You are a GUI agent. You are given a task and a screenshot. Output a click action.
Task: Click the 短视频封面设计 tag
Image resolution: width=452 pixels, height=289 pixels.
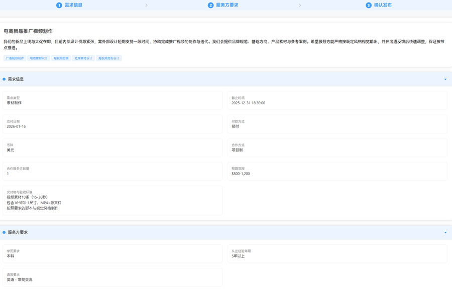click(x=109, y=58)
